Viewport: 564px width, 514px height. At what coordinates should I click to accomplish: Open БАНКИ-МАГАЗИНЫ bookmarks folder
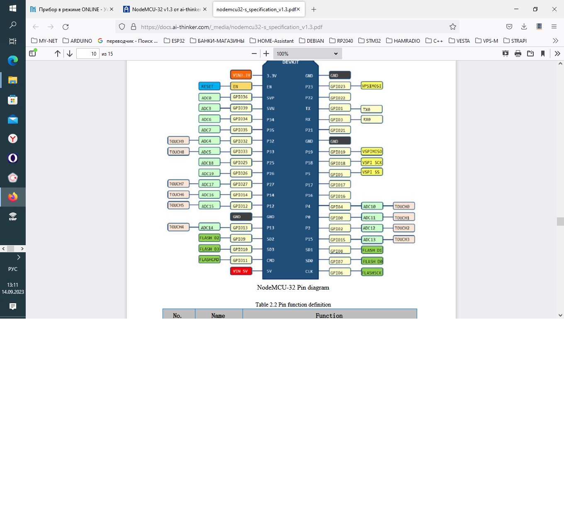pos(217,41)
